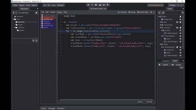Hide Sprite under StaticBody2D
Image resolution: width=196 pixels, height=110 pixels.
pos(180,39)
